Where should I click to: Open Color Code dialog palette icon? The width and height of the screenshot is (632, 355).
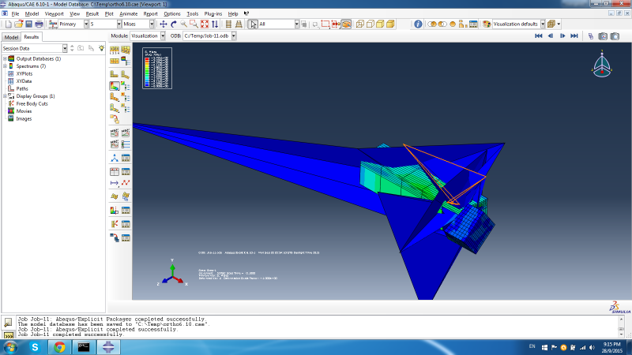pyautogui.click(x=487, y=24)
